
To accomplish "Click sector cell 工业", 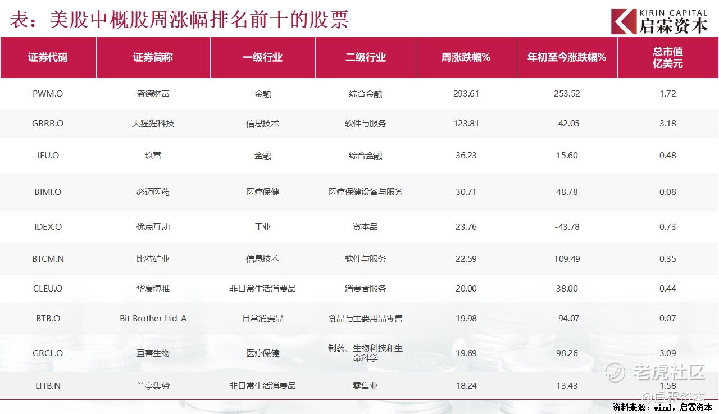I will point(262,226).
